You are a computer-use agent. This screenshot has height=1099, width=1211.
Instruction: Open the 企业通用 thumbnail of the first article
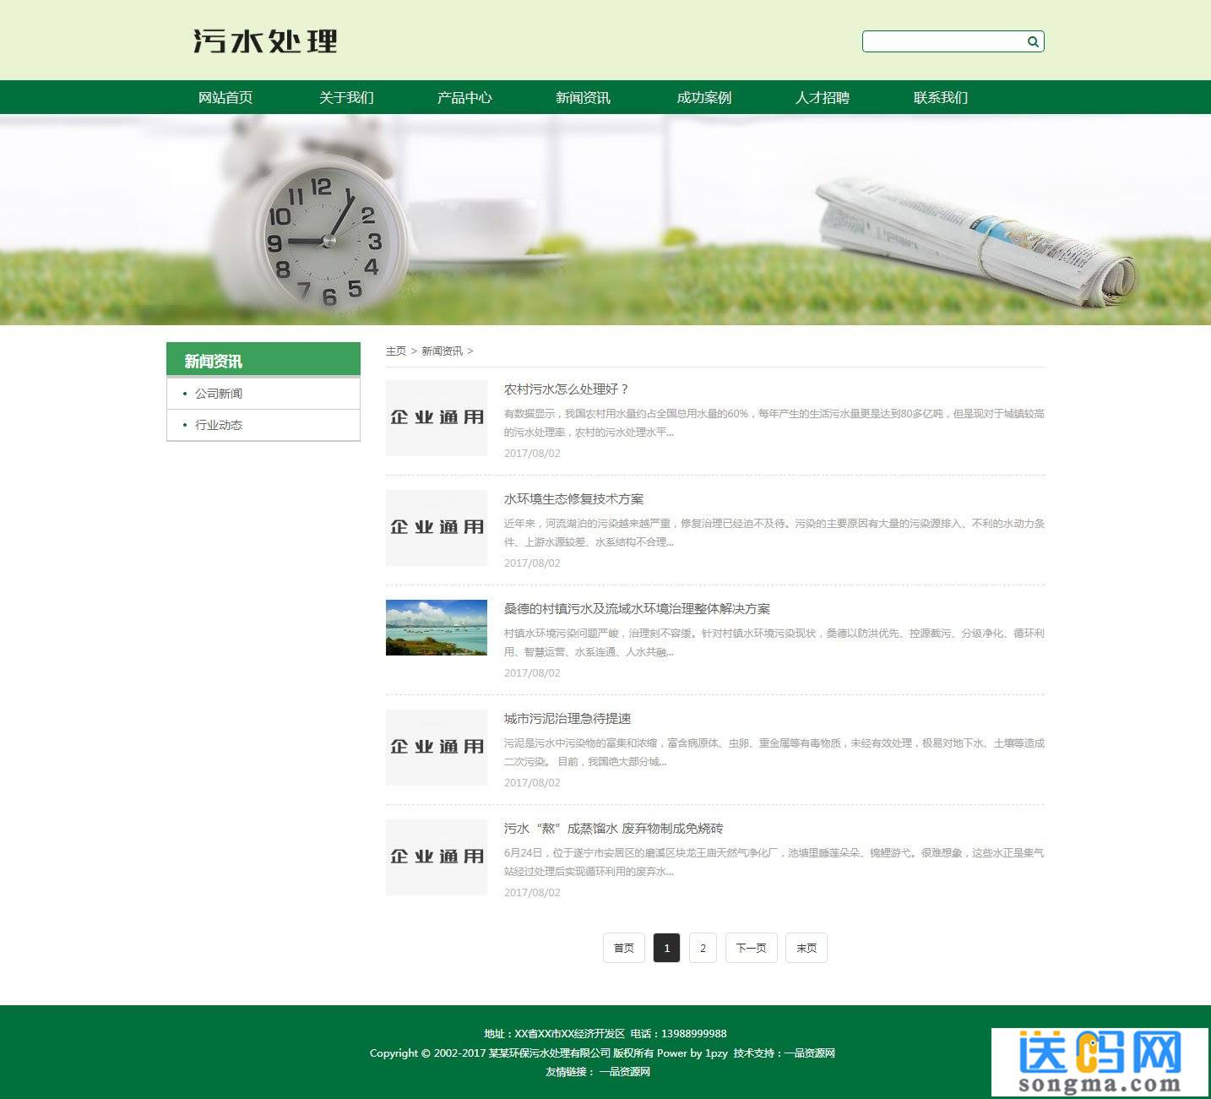pyautogui.click(x=436, y=418)
